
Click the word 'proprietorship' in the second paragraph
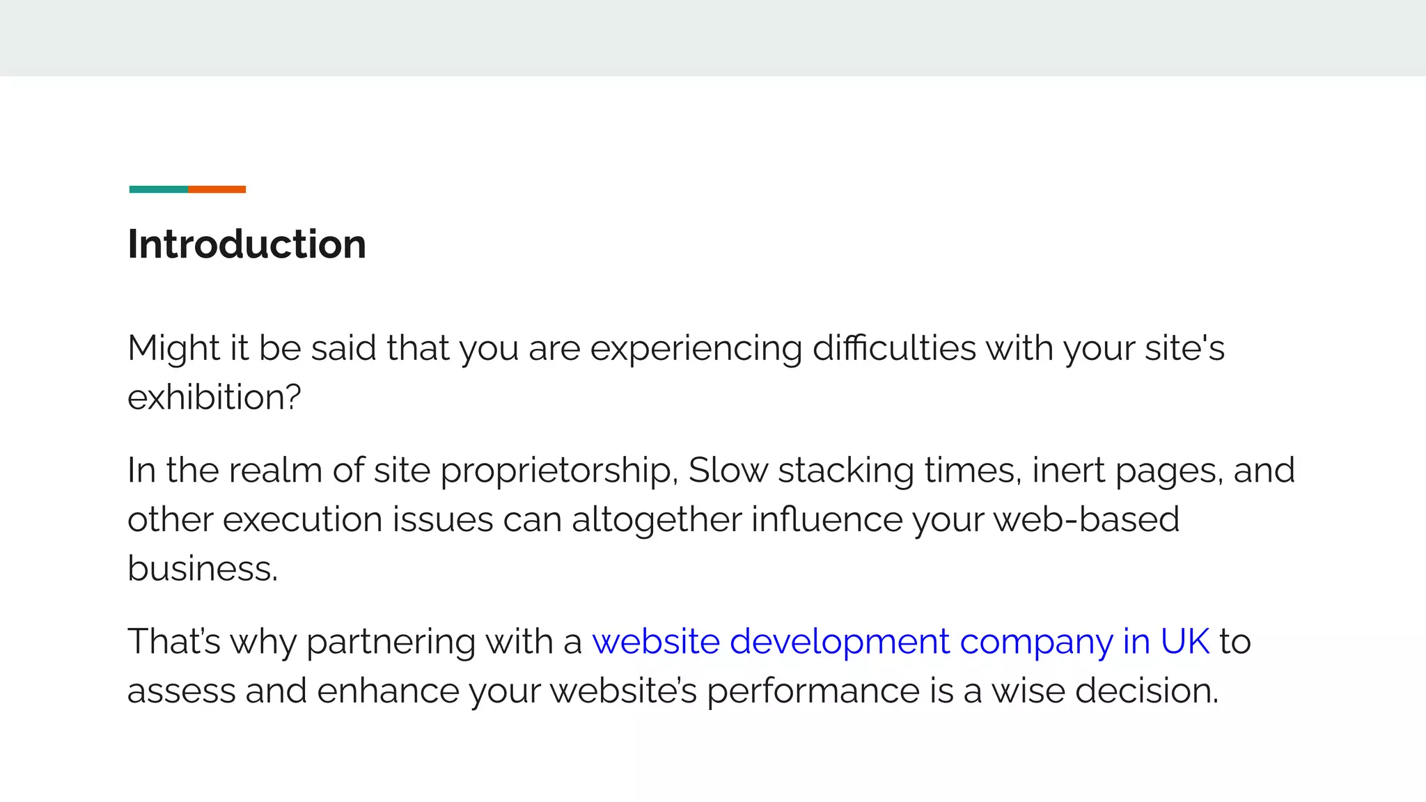[x=556, y=471]
